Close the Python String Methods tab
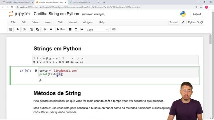Viewport: 214px width, 120px height. [x=99, y=2]
